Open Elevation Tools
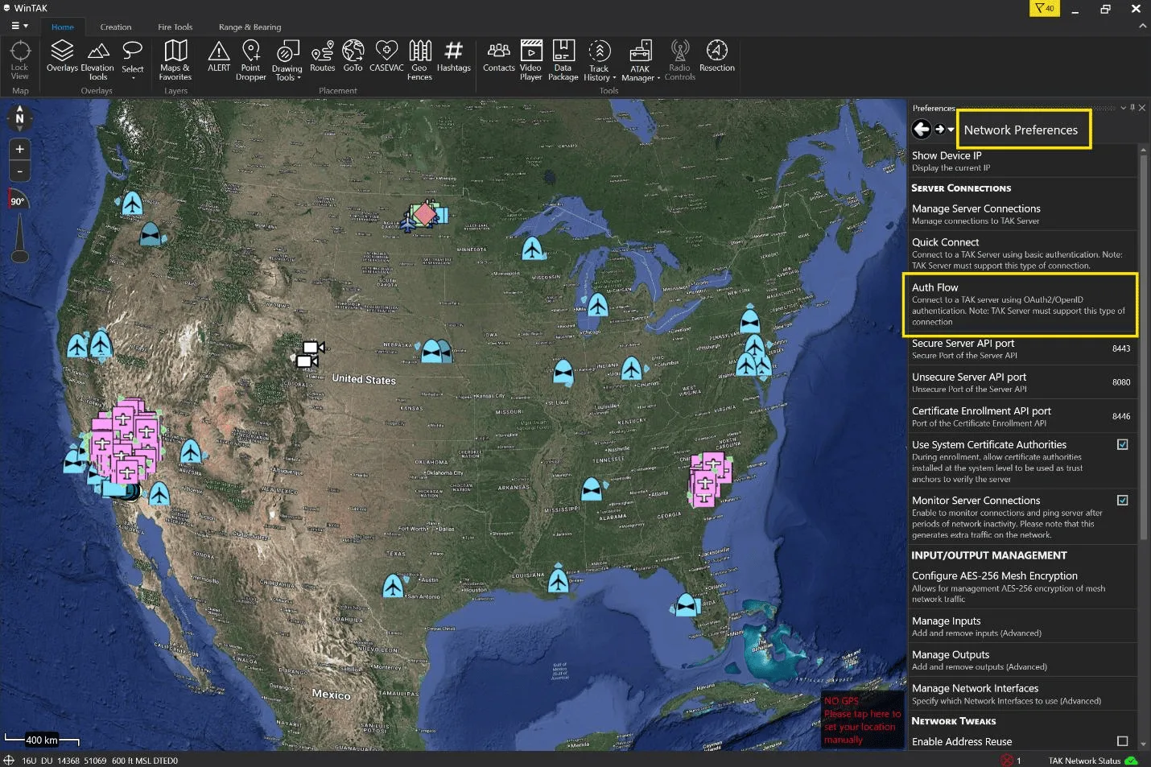Viewport: 1151px width, 767px height. click(x=97, y=60)
